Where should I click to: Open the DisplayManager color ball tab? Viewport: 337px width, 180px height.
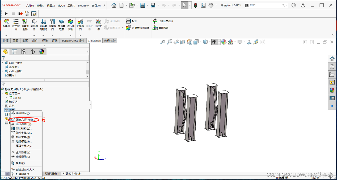click(x=42, y=52)
